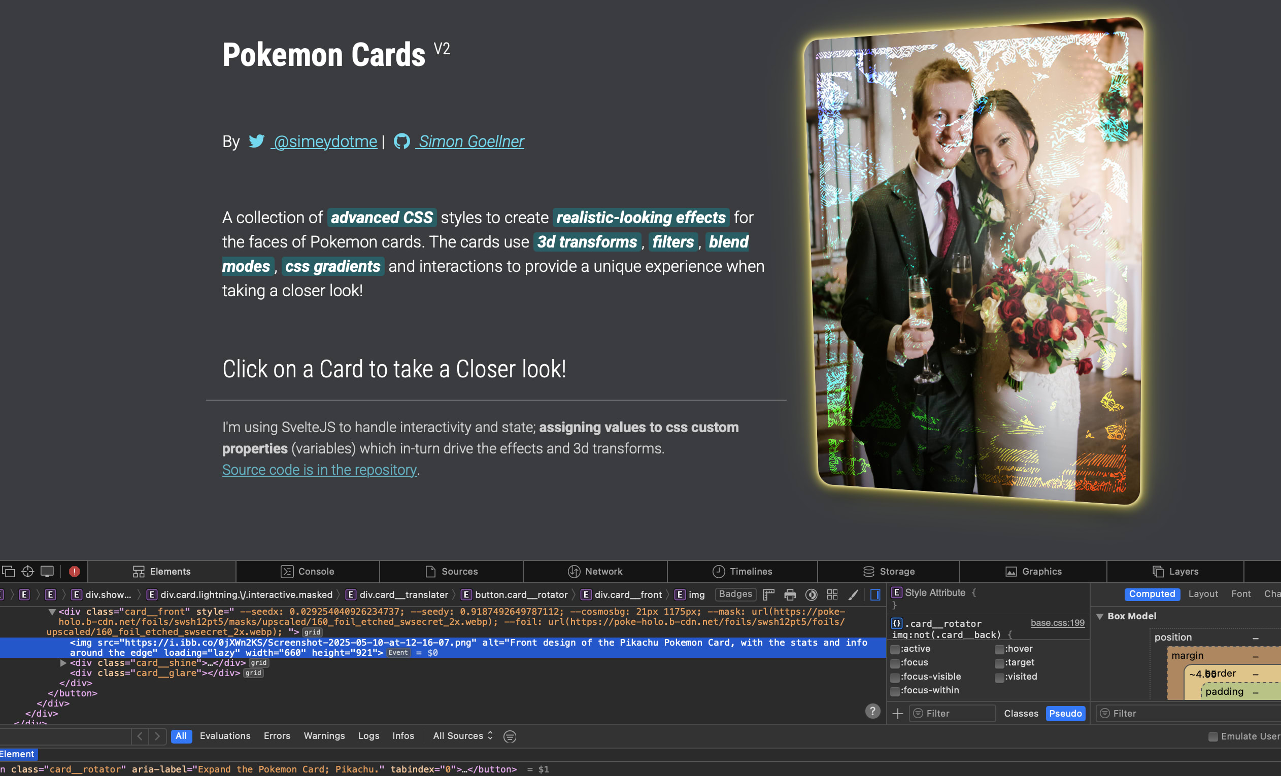The width and height of the screenshot is (1281, 776).
Task: Click the element selection crosshair icon
Action: click(27, 572)
